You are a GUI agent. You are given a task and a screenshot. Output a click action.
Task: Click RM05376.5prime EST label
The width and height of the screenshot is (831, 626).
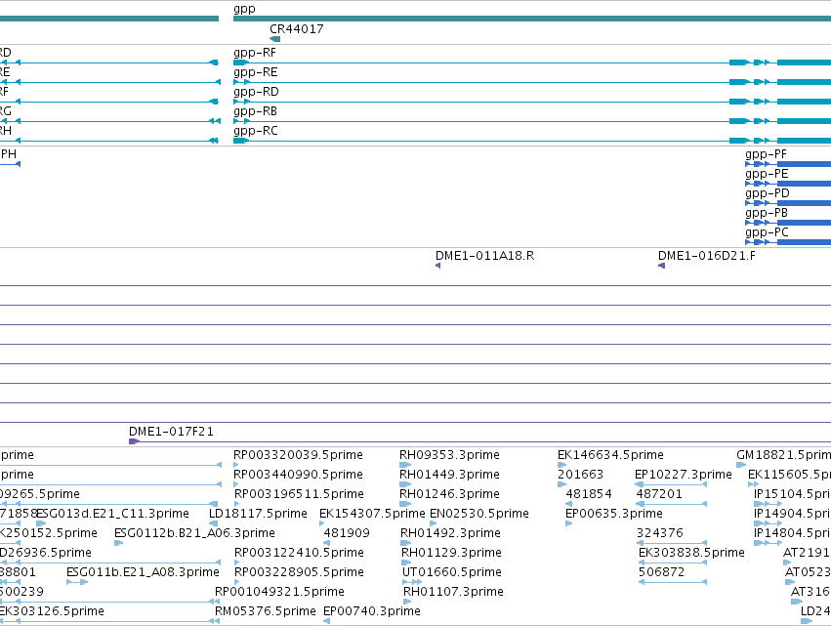pos(265,611)
